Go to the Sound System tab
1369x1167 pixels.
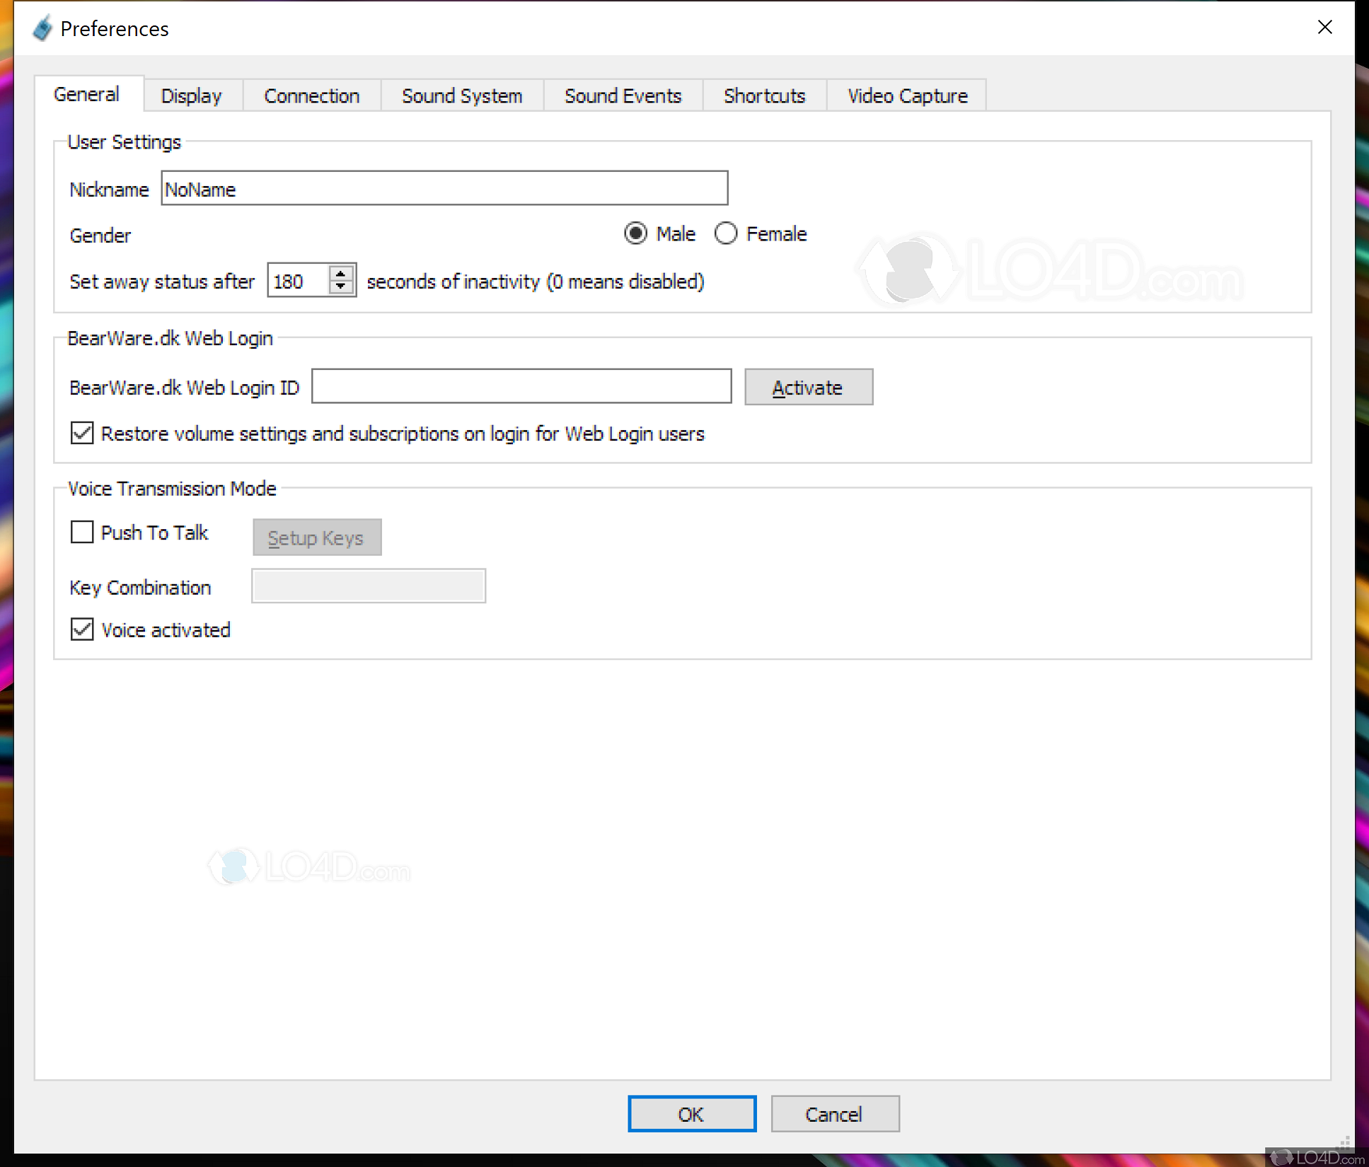click(x=461, y=95)
